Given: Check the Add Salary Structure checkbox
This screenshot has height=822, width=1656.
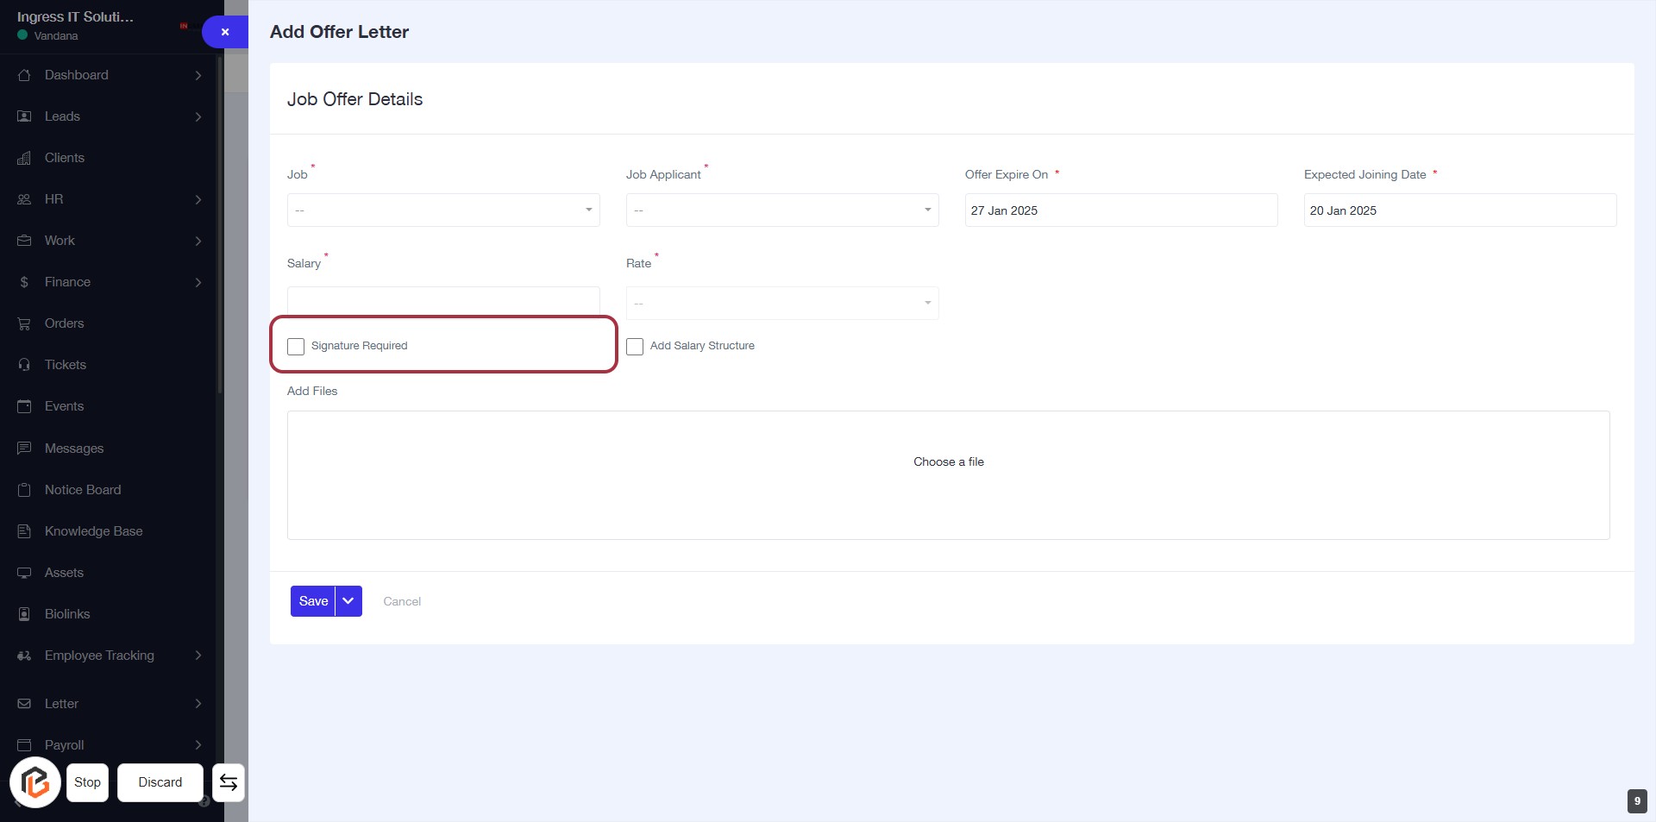Looking at the screenshot, I should (635, 347).
